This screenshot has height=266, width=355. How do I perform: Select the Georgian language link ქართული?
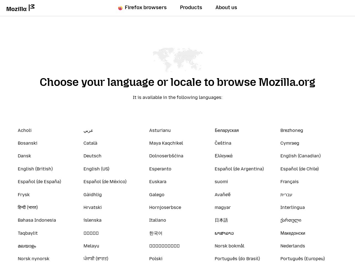(291, 220)
